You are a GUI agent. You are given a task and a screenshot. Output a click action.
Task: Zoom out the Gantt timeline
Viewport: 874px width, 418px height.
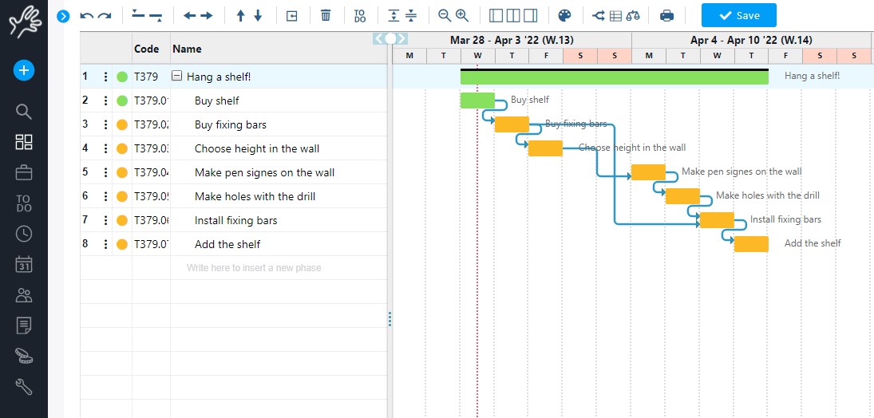pos(445,15)
